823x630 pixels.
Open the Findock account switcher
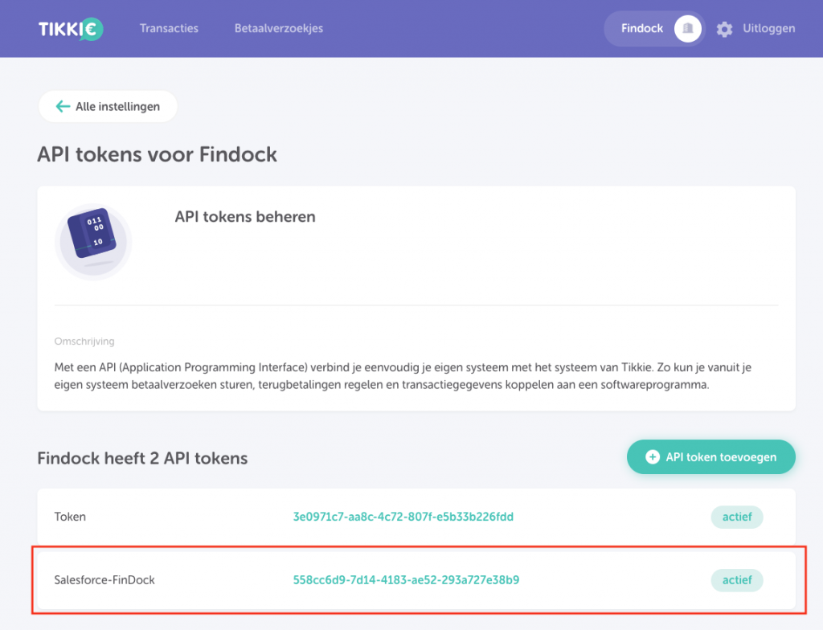(642, 29)
